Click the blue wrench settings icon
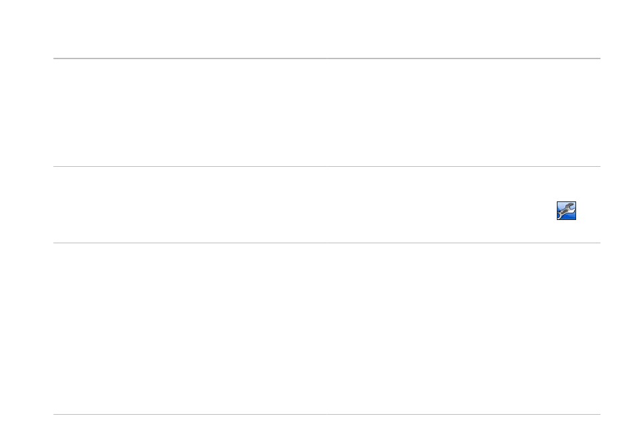This screenshot has width=632, height=440. pos(566,211)
